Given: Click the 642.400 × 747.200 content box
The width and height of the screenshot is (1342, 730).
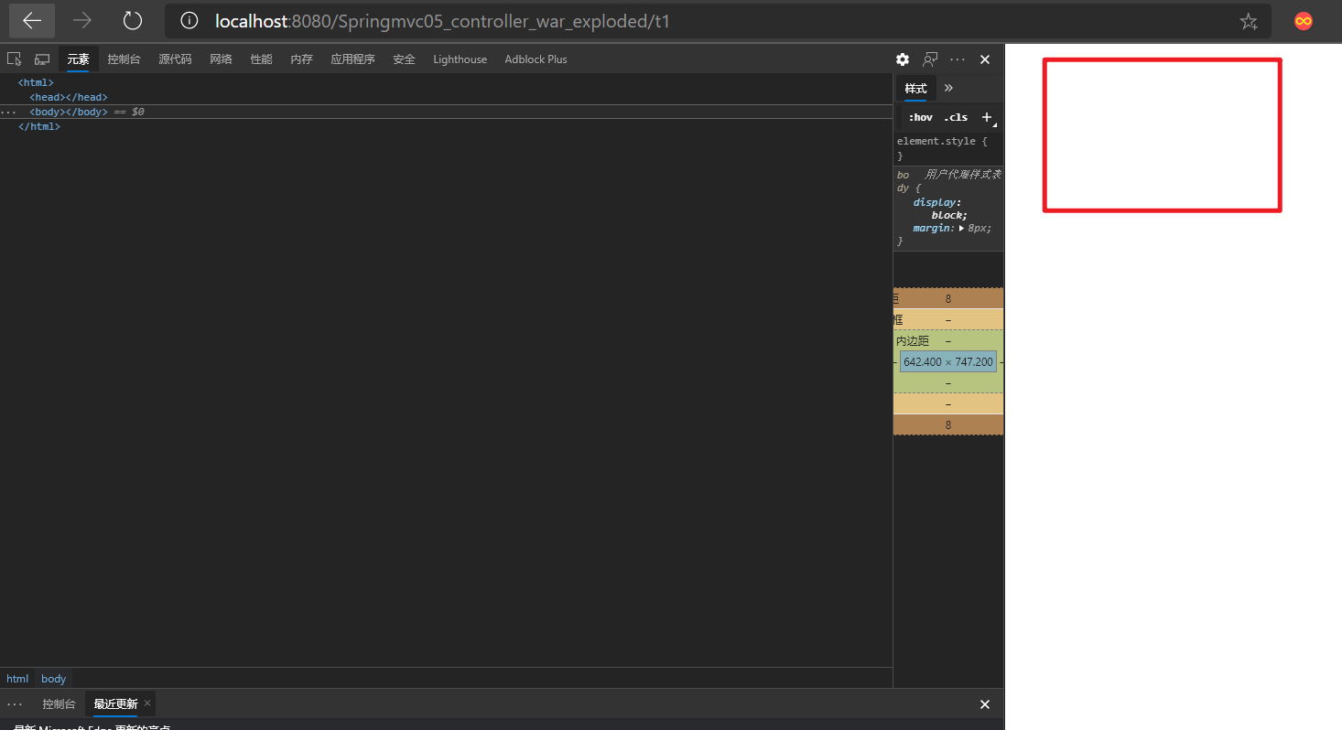Looking at the screenshot, I should (948, 361).
